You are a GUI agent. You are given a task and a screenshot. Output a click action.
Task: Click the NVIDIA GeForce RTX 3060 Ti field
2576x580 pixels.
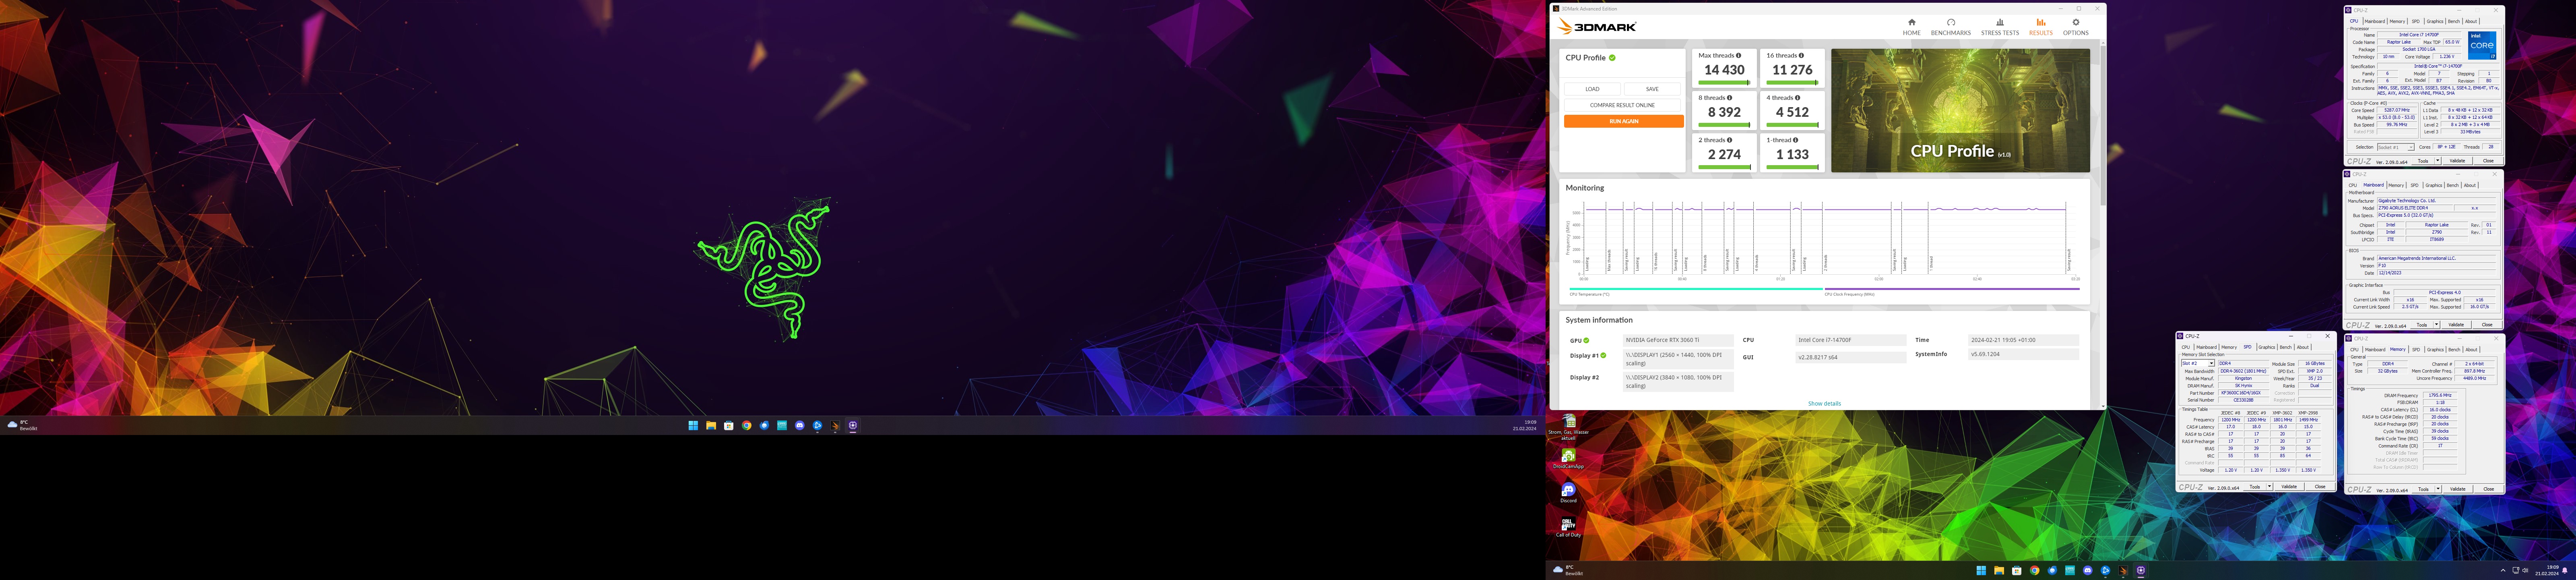(x=1678, y=340)
